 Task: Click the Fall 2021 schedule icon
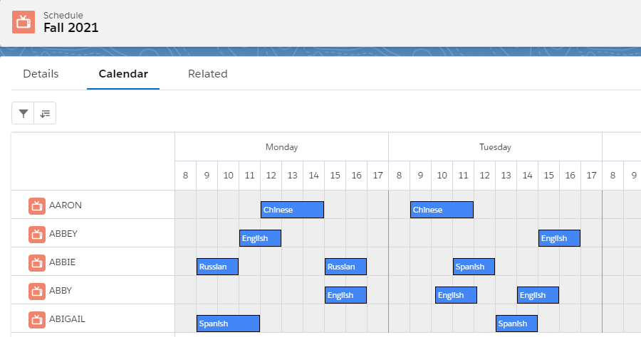(24, 22)
